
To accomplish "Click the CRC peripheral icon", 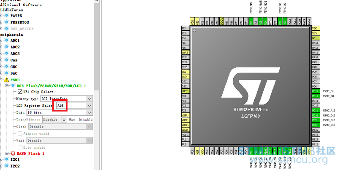I will coord(7,67).
